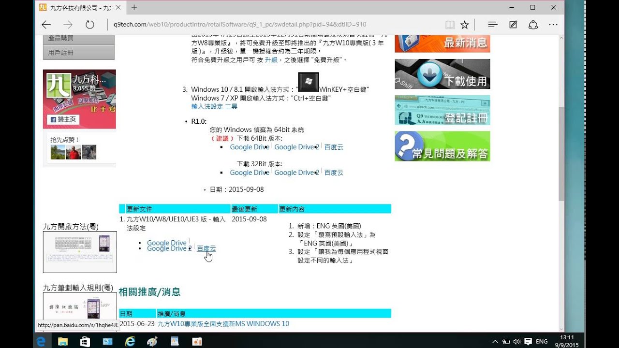
Task: Click 百度云 link for 32Bit version
Action: point(334,173)
